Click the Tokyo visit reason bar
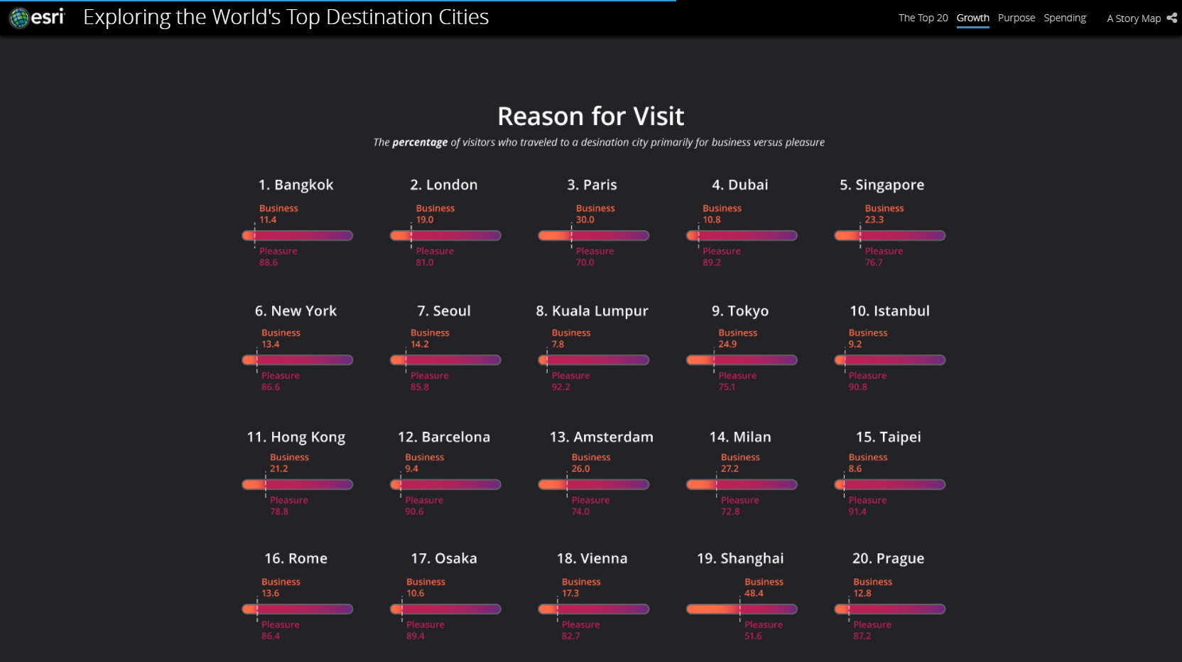Viewport: 1182px width, 662px height. [742, 360]
